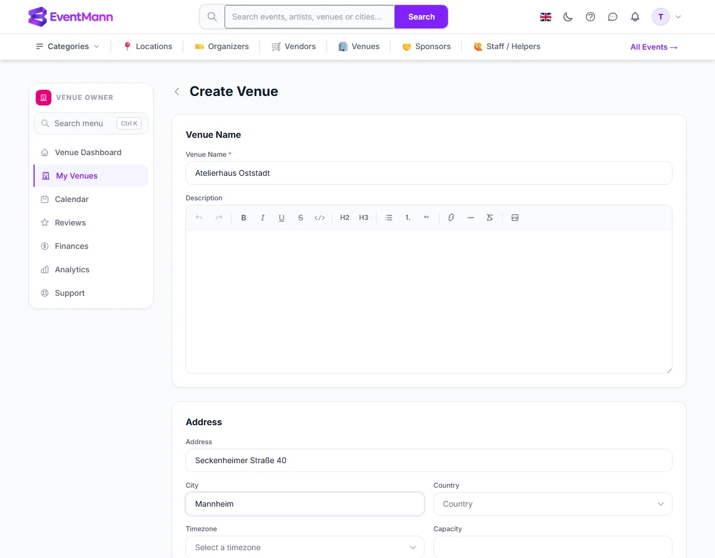Screen dimensions: 715x558
Task: Open Venue Dashboard in sidebar
Action: click(x=91, y=152)
